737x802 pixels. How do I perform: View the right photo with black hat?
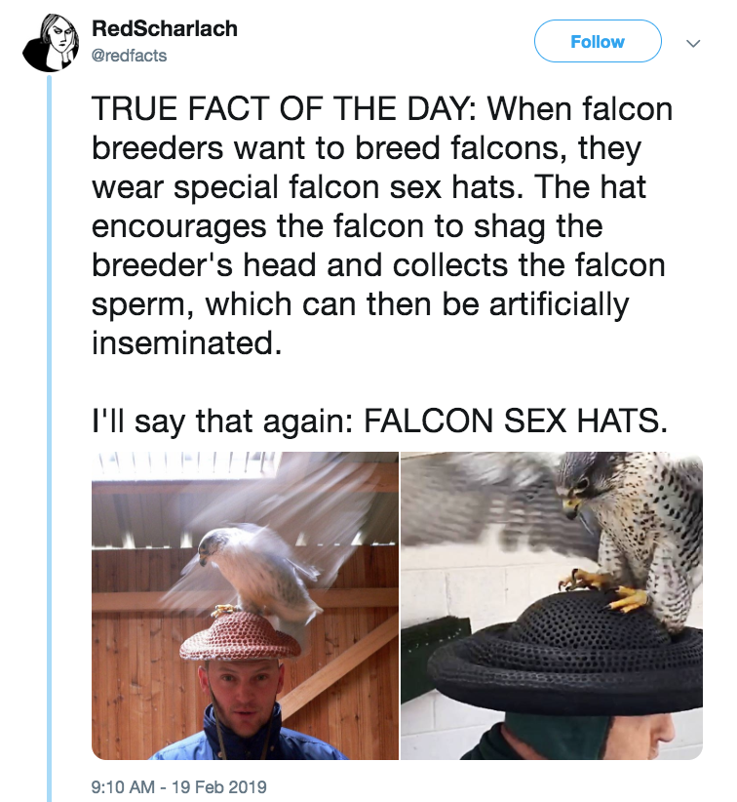552,606
